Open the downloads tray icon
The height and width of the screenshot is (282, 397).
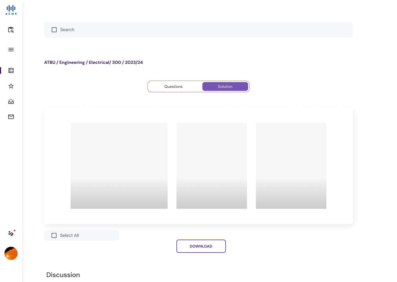point(11,101)
